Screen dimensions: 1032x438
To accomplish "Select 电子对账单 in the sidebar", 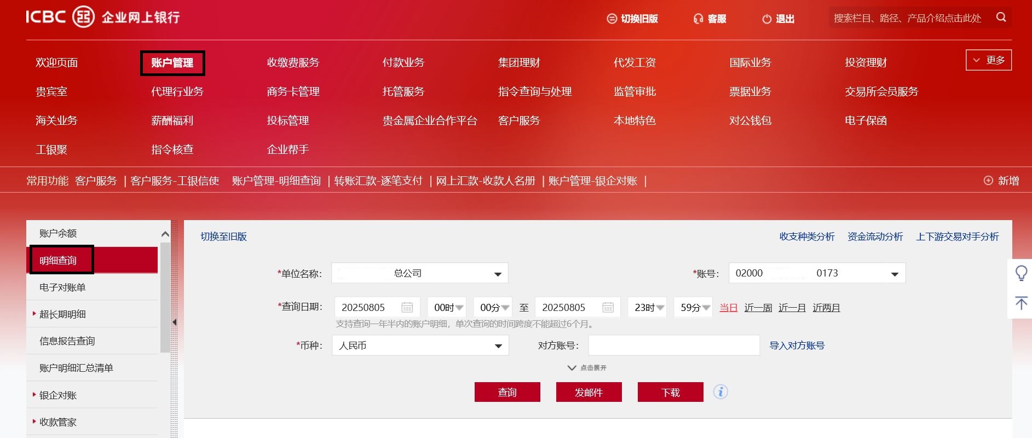I will (62, 287).
